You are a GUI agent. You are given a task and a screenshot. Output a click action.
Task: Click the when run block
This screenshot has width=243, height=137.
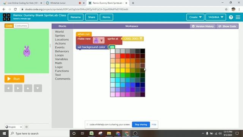coord(84,34)
